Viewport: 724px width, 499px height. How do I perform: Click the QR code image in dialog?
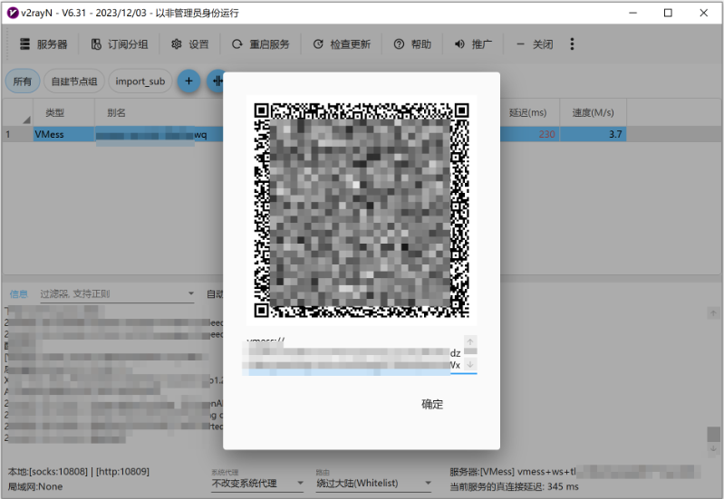click(x=362, y=210)
